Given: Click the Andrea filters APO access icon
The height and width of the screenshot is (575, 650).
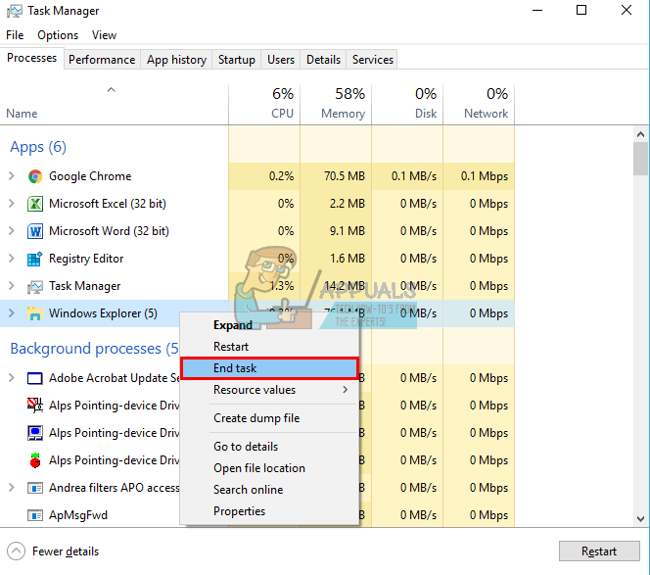Looking at the screenshot, I should click(x=35, y=488).
